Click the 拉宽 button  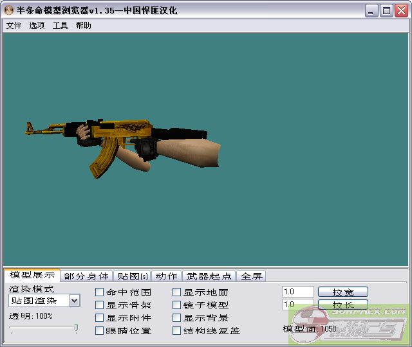pos(343,292)
